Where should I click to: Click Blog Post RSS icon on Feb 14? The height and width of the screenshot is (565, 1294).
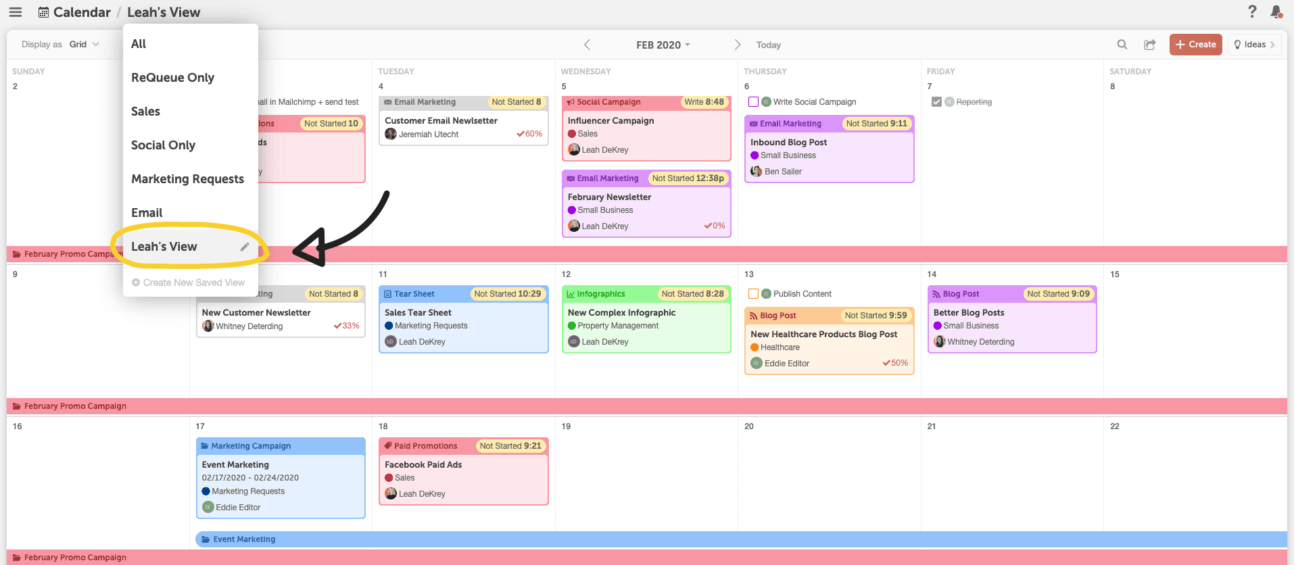coord(936,294)
